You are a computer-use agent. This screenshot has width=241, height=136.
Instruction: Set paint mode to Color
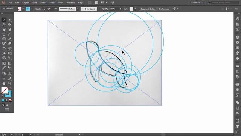click(x=3, y=100)
